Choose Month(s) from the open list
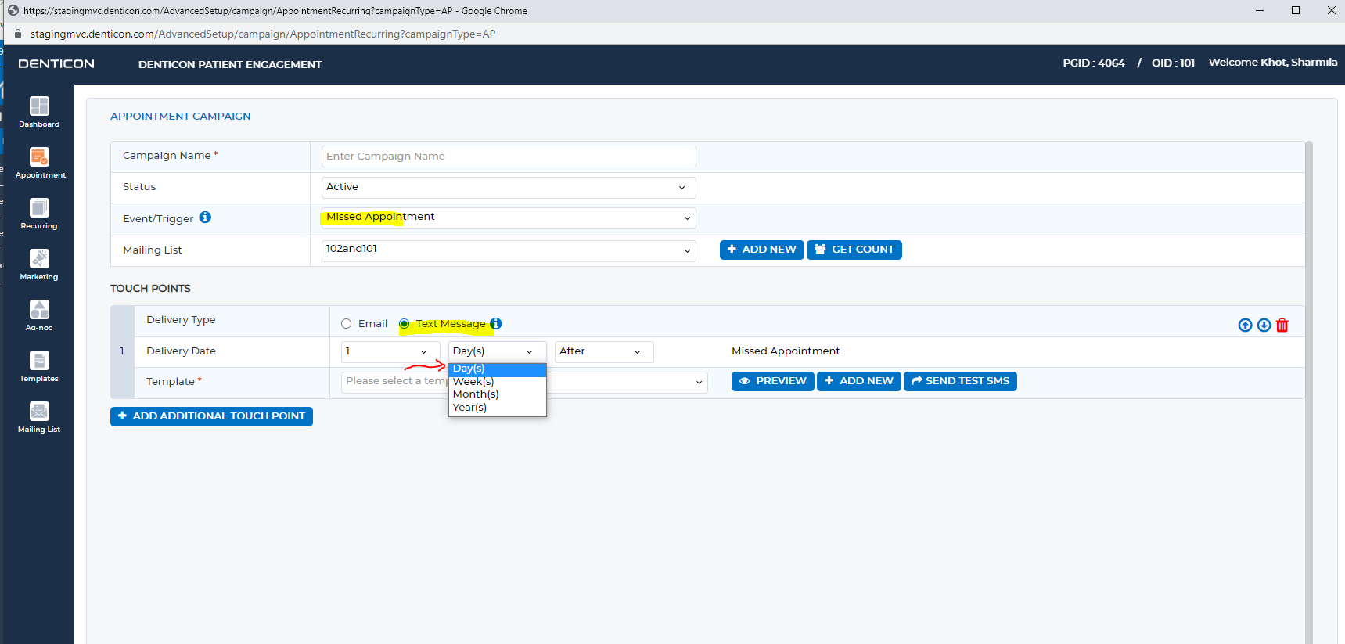This screenshot has height=644, width=1345. pyautogui.click(x=498, y=394)
